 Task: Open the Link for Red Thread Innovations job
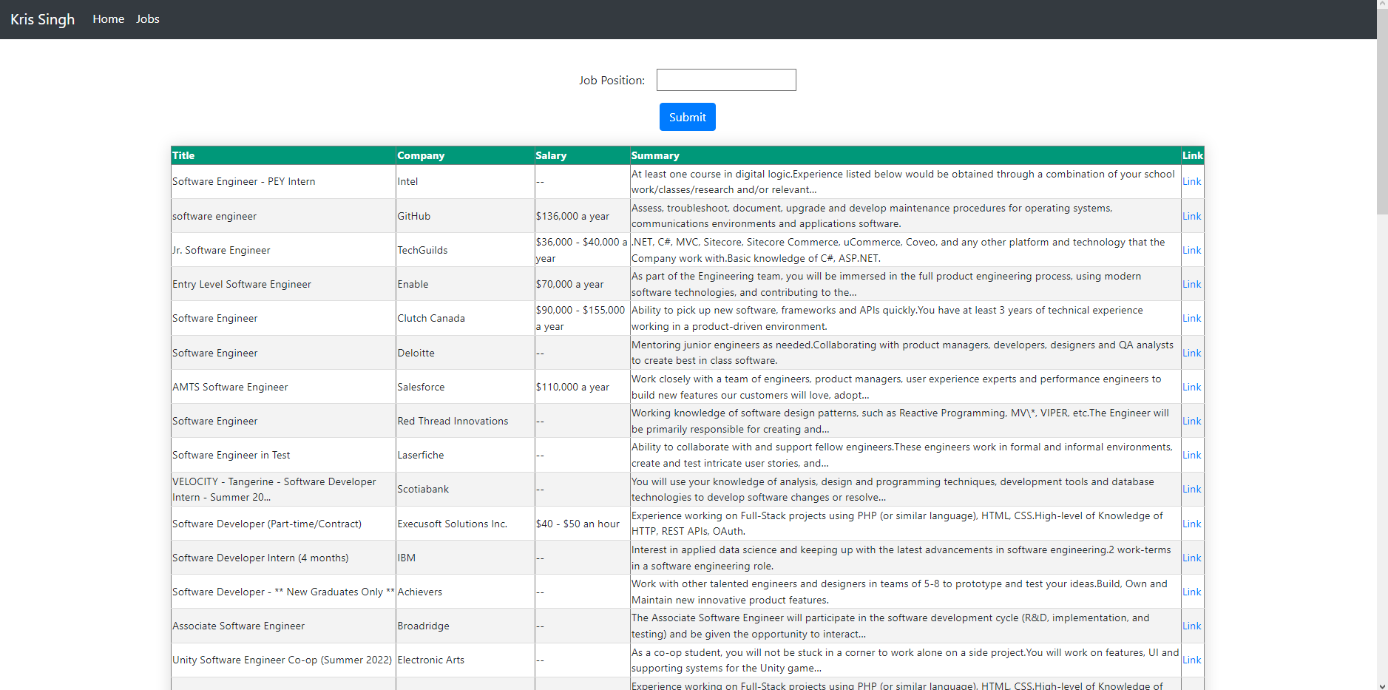[x=1191, y=421]
